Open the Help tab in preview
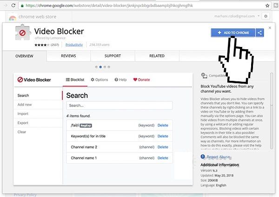 (x=120, y=79)
